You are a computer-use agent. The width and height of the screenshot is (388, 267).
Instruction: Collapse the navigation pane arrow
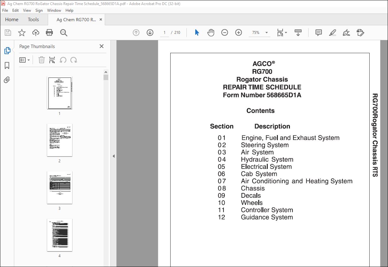[114, 156]
